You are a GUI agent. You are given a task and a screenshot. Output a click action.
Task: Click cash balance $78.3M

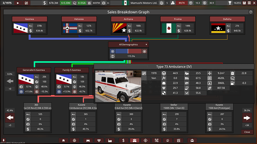coord(53,3)
